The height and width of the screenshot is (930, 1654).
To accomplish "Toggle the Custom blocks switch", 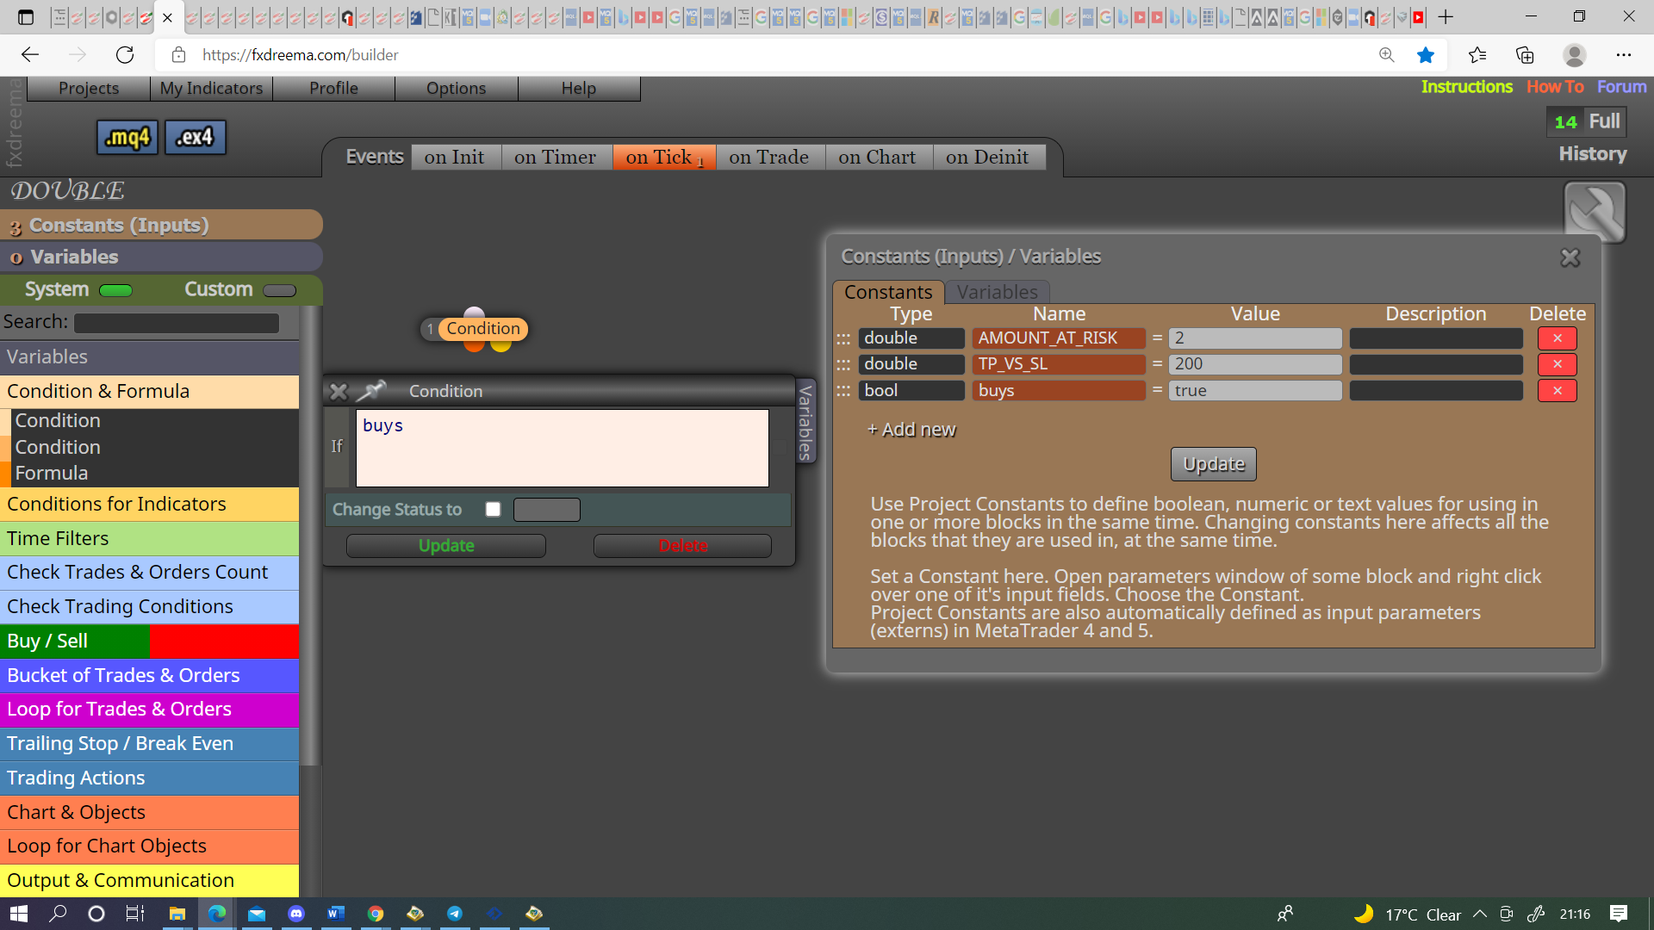I will point(279,290).
